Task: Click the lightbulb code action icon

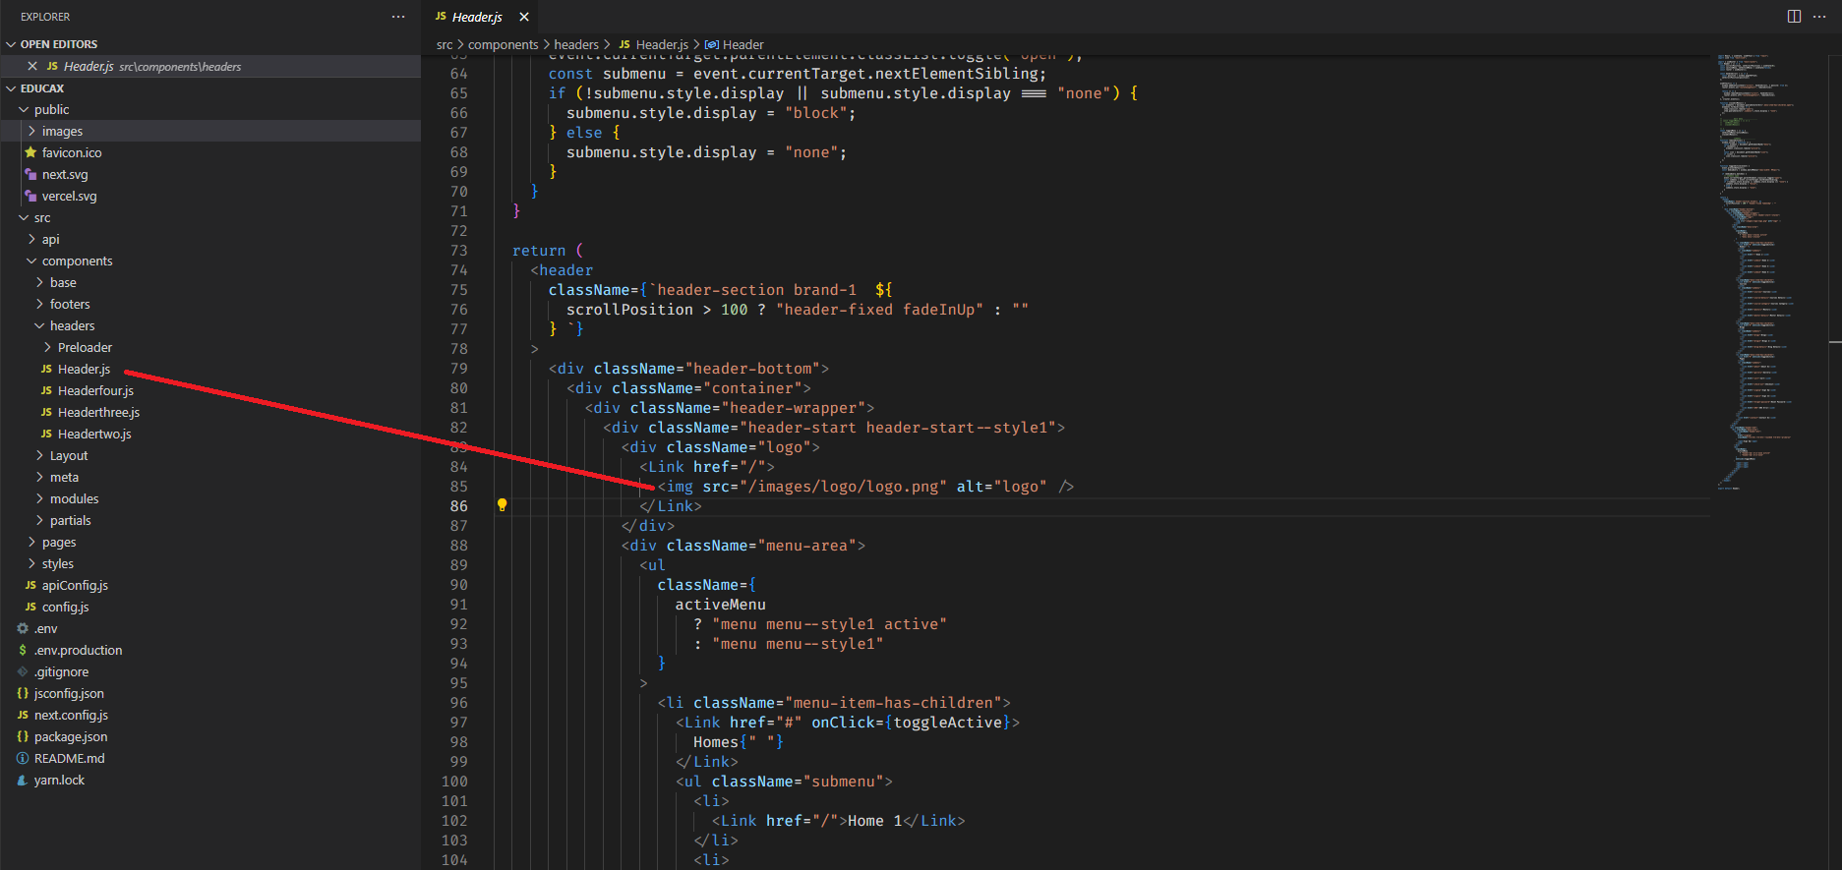Action: click(x=502, y=505)
